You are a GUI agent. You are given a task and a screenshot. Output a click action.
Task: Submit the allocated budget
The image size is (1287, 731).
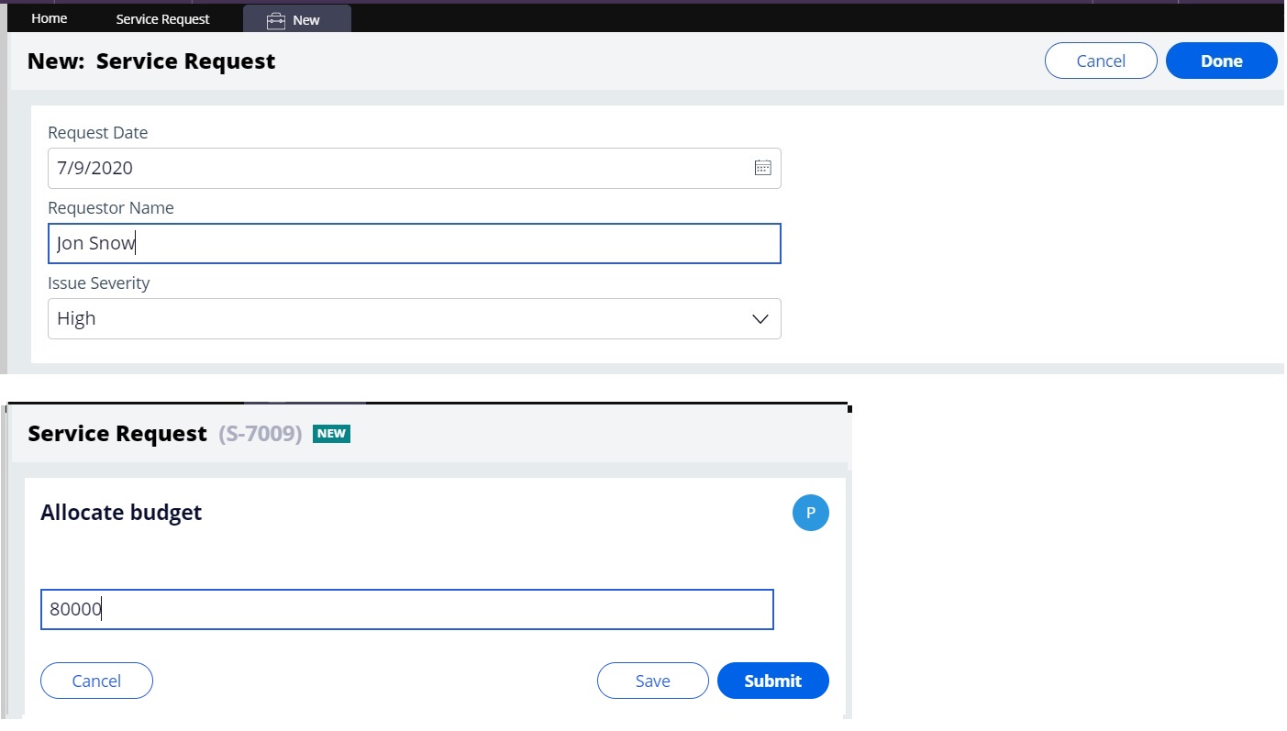coord(772,681)
